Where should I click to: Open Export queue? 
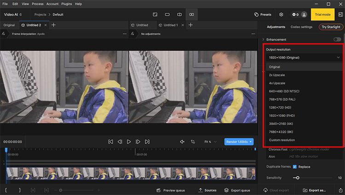point(237,190)
